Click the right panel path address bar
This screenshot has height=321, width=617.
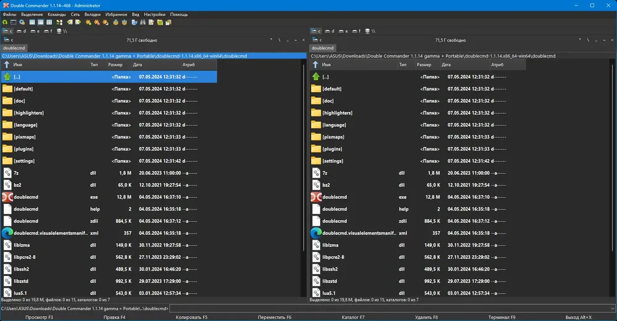(462, 56)
